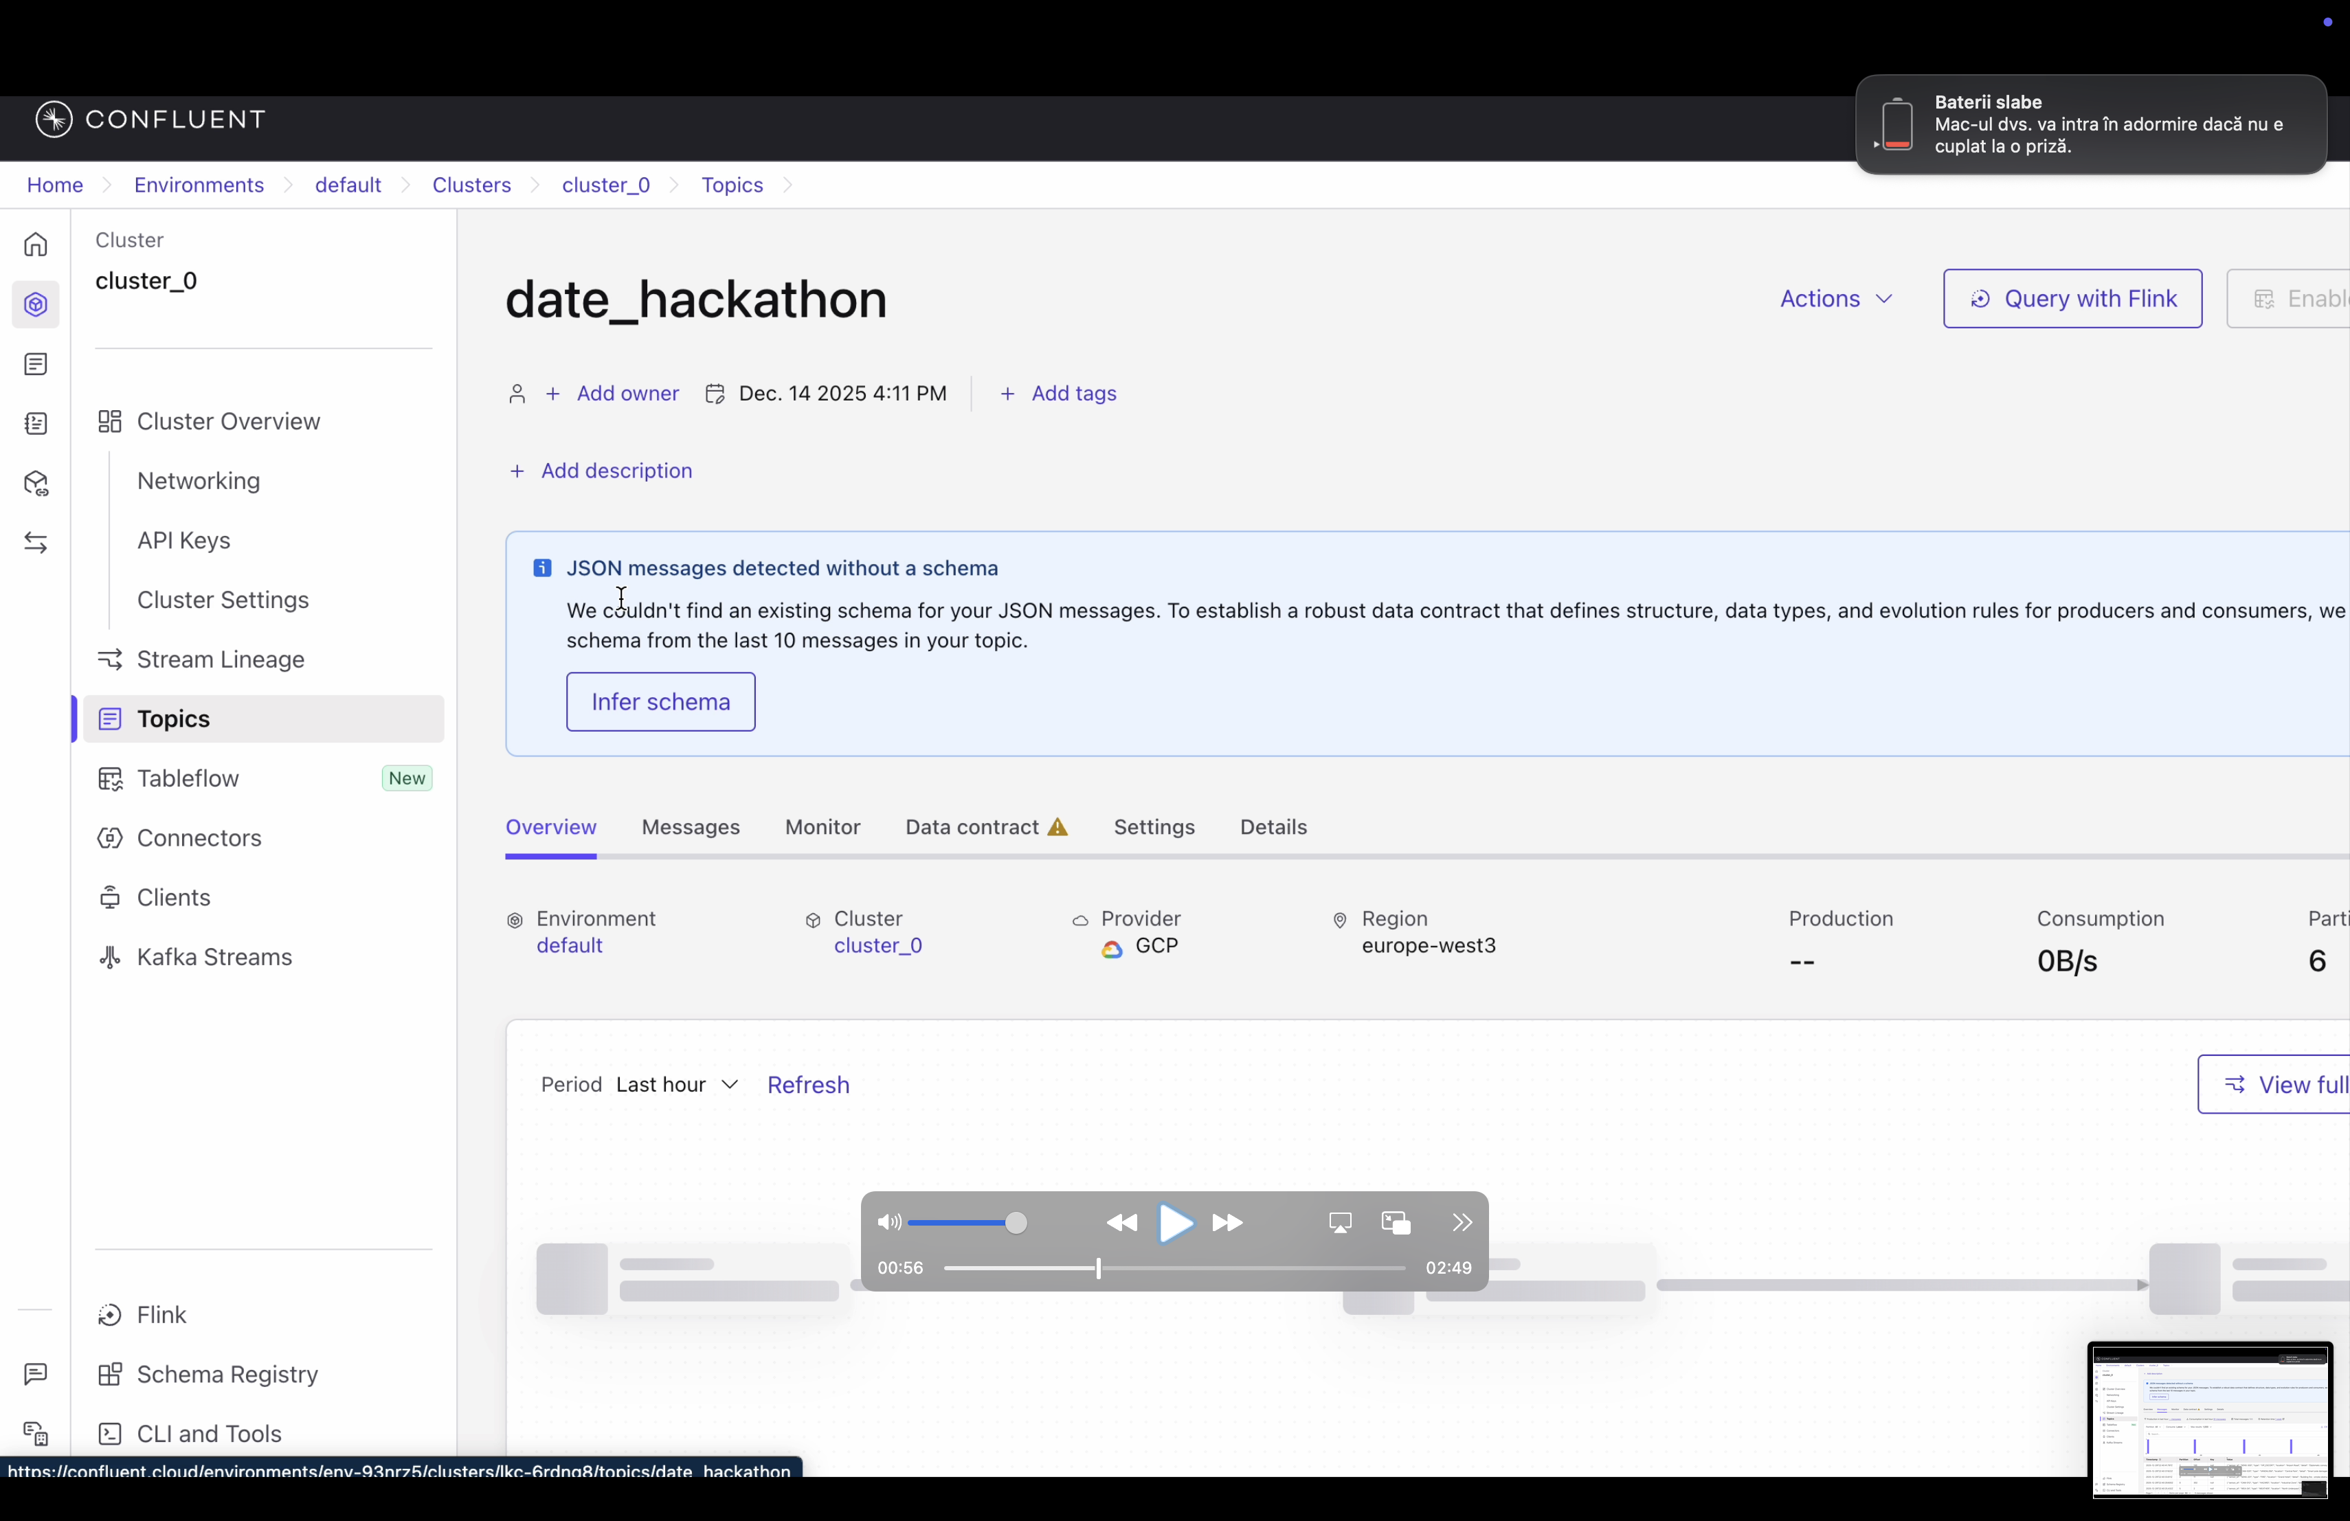Adjust the video volume slider

pos(1015,1223)
